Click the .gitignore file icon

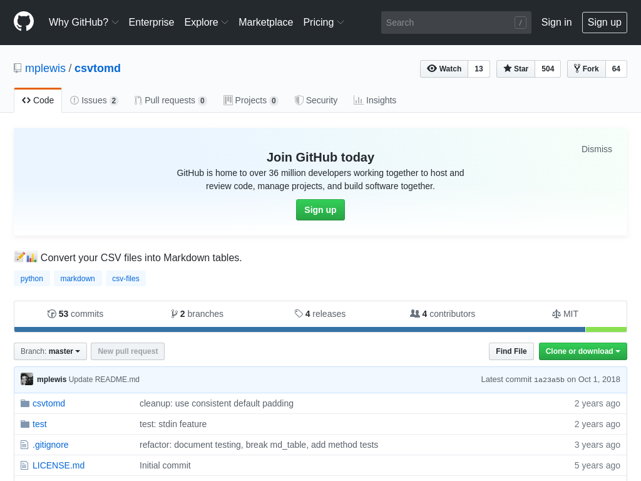tap(25, 445)
